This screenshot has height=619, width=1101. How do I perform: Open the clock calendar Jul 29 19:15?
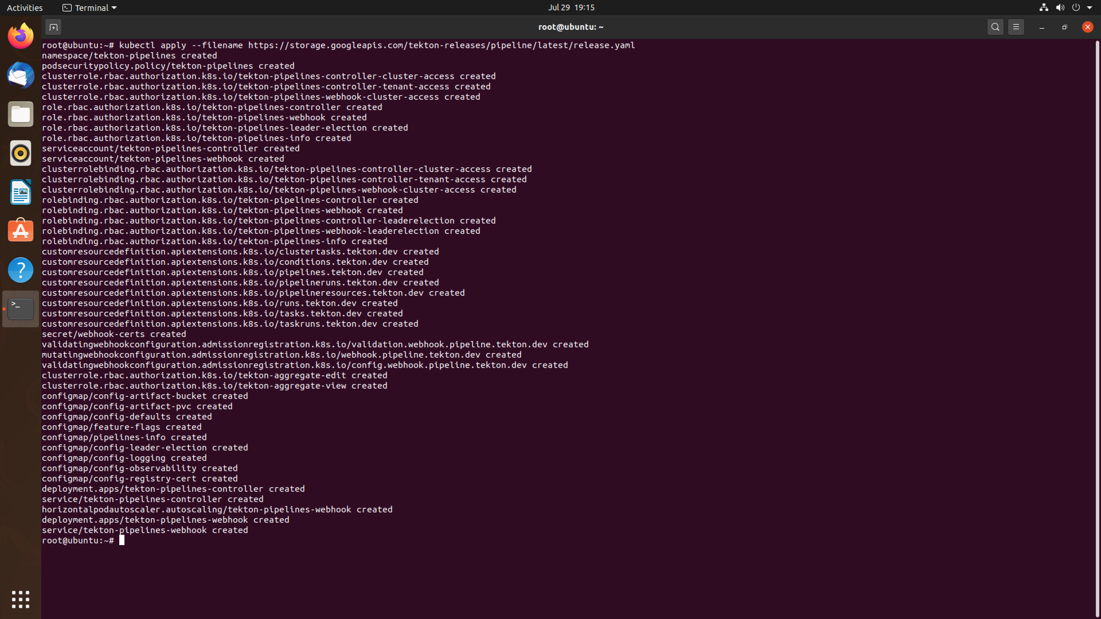tap(571, 7)
